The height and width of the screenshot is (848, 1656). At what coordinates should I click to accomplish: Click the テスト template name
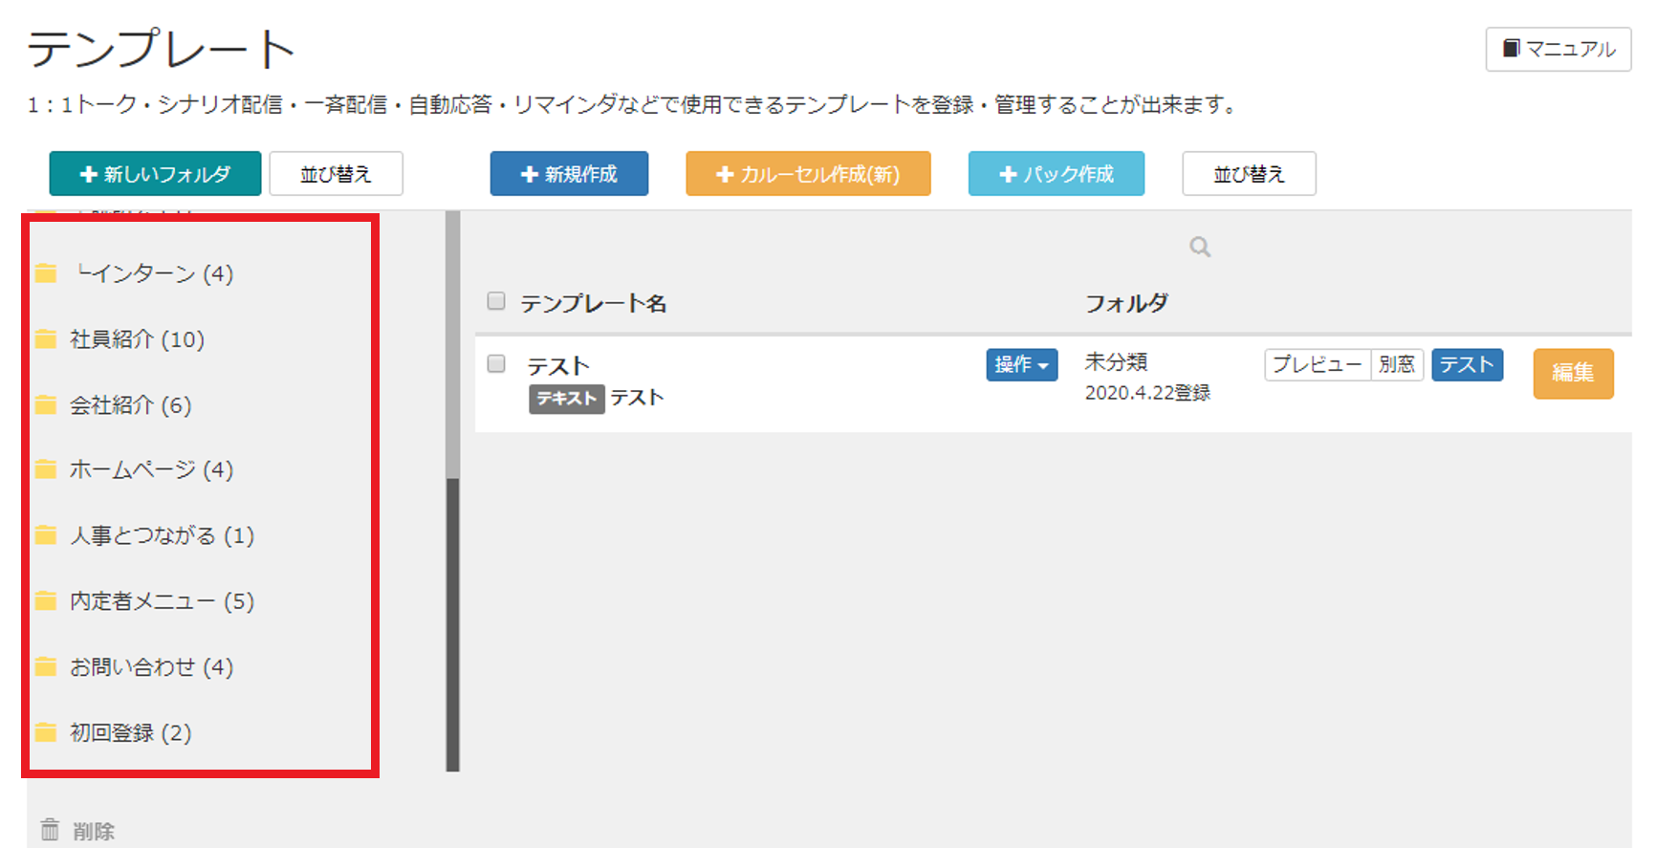[x=558, y=366]
